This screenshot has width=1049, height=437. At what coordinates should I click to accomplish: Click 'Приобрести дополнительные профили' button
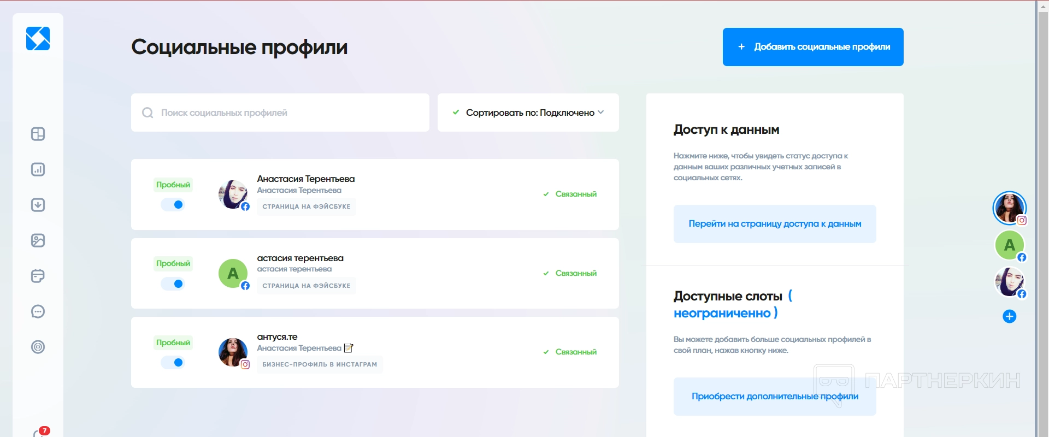pos(775,397)
